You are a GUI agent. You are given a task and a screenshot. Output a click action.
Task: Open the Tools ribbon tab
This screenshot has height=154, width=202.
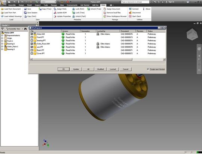46,5
